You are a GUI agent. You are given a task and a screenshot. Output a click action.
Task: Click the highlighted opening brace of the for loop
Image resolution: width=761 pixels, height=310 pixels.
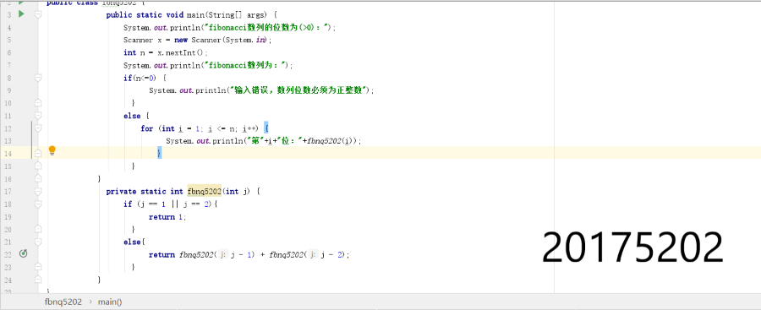266,128
